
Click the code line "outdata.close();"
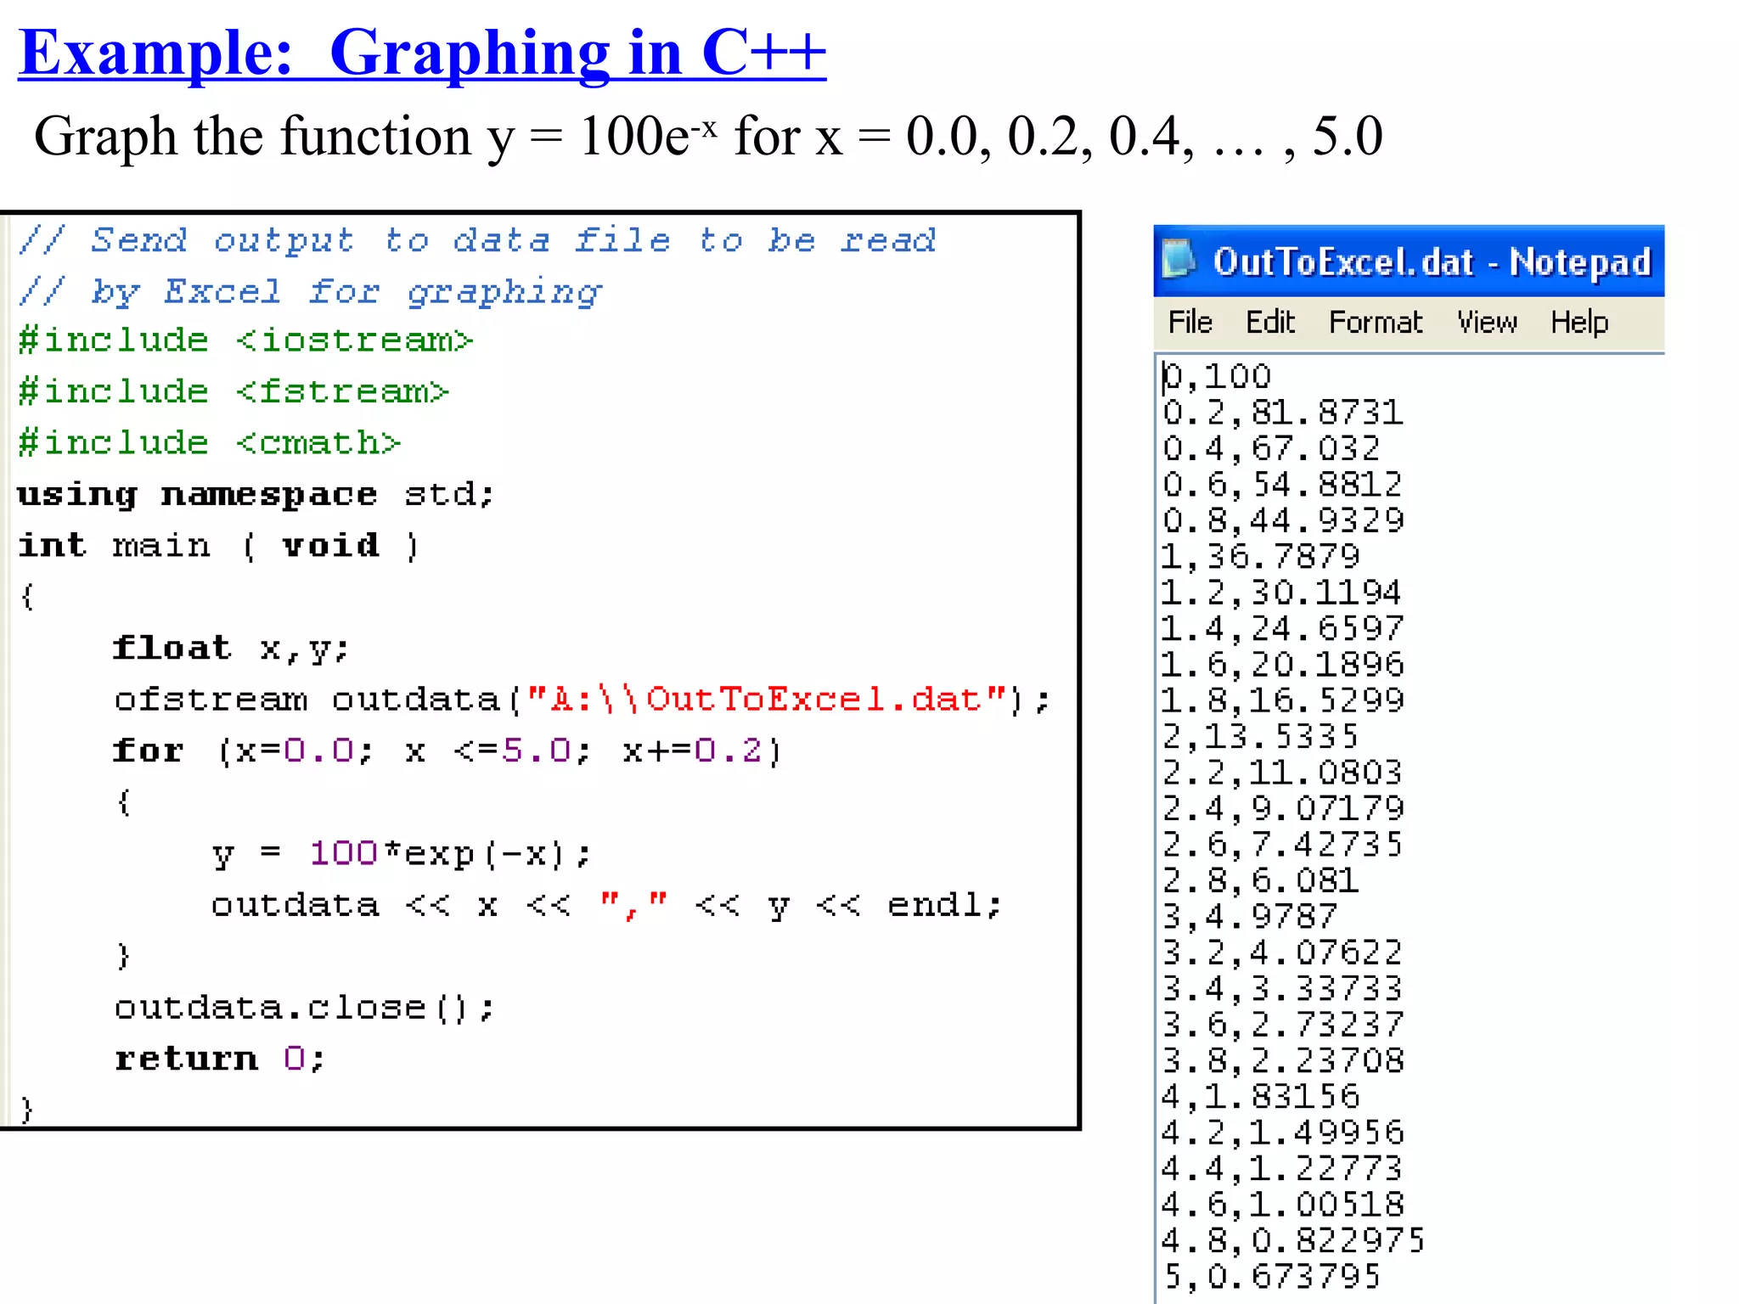point(304,1009)
